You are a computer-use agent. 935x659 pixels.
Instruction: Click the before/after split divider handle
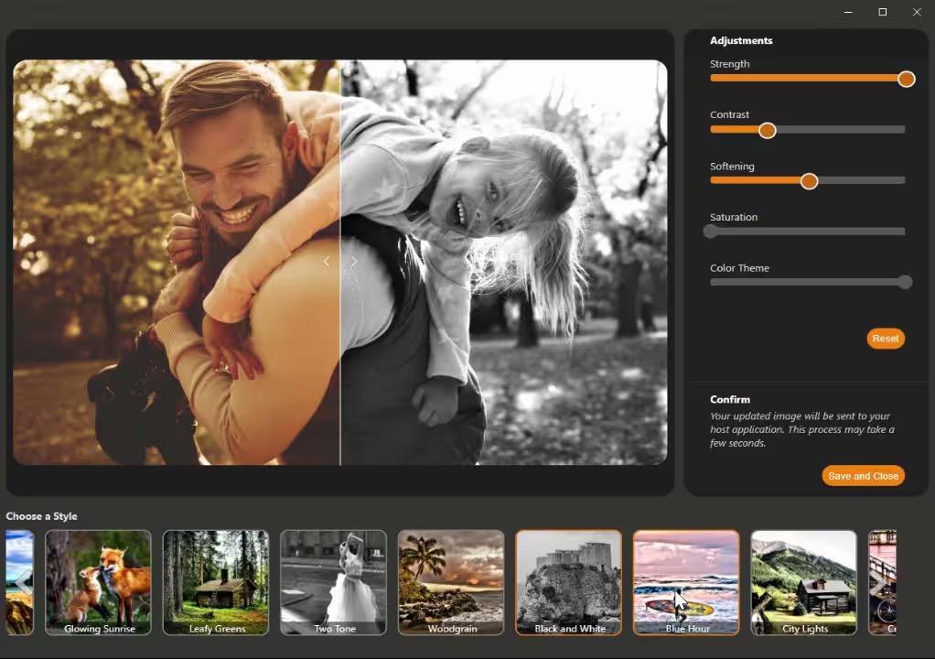(x=340, y=262)
